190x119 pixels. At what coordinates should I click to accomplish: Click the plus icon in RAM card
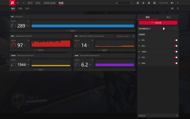[x=92, y=60]
